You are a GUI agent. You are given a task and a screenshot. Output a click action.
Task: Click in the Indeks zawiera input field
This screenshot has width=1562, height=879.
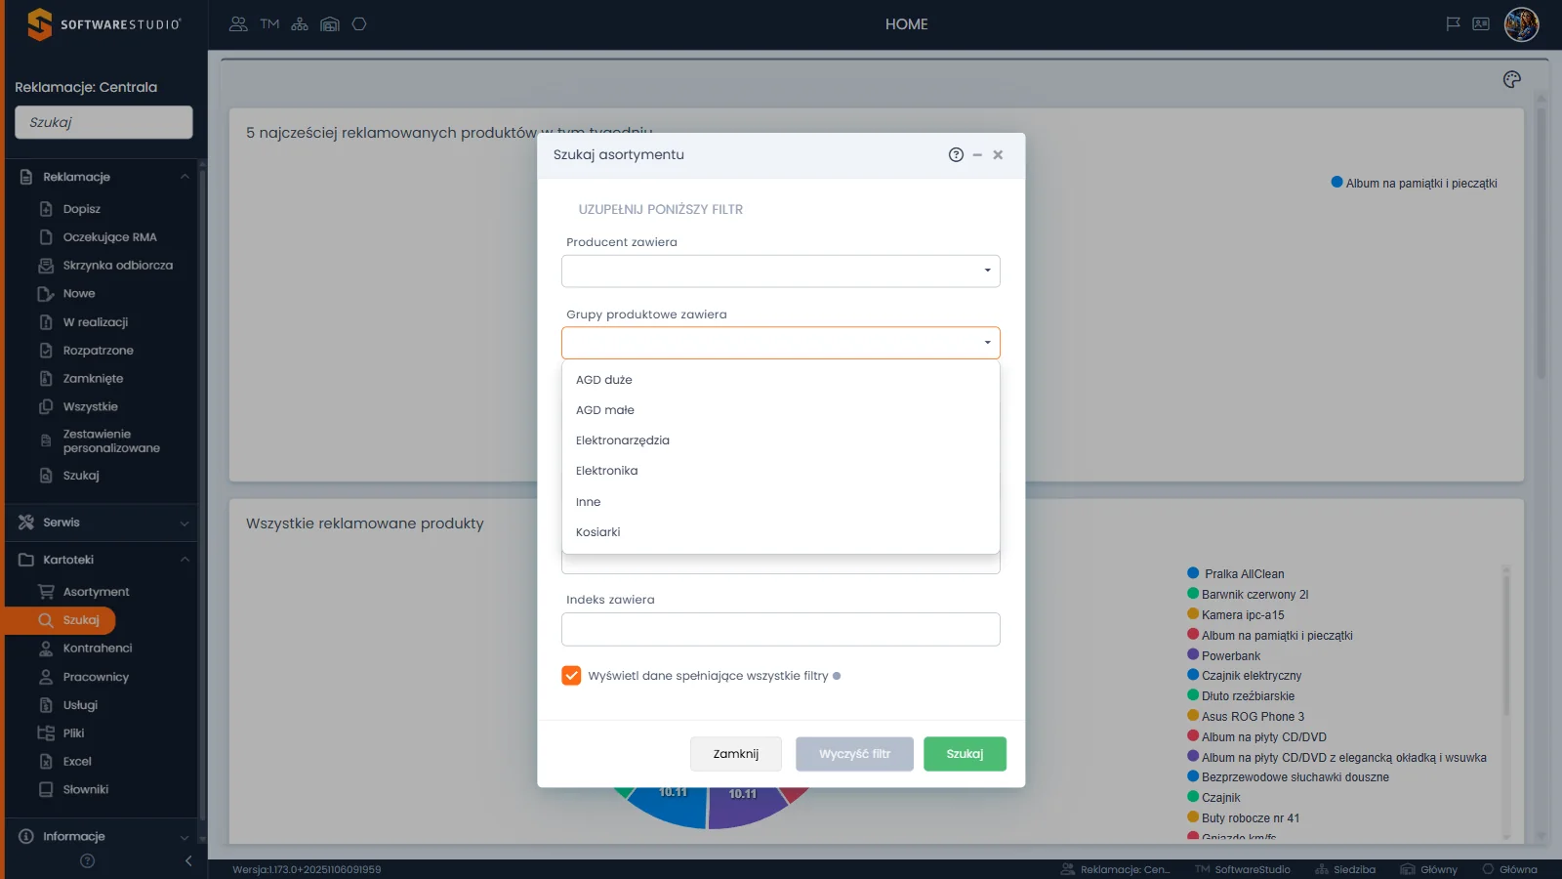(781, 629)
